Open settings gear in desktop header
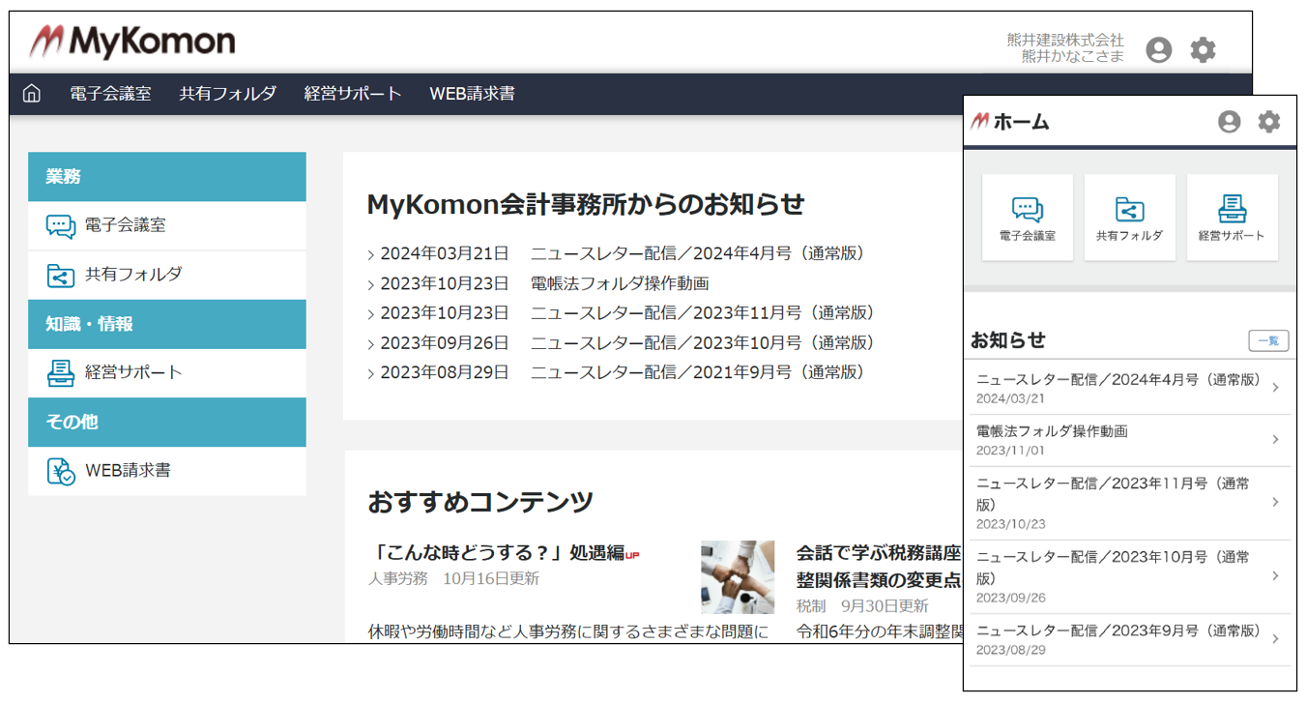This screenshot has height=704, width=1306. (x=1203, y=49)
